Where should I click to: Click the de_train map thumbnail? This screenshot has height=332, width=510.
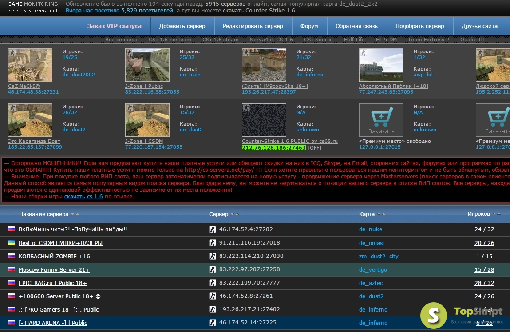[x=147, y=65]
